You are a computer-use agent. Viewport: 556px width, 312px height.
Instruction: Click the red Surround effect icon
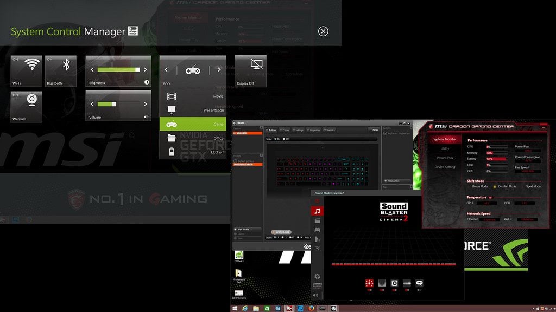click(369, 283)
